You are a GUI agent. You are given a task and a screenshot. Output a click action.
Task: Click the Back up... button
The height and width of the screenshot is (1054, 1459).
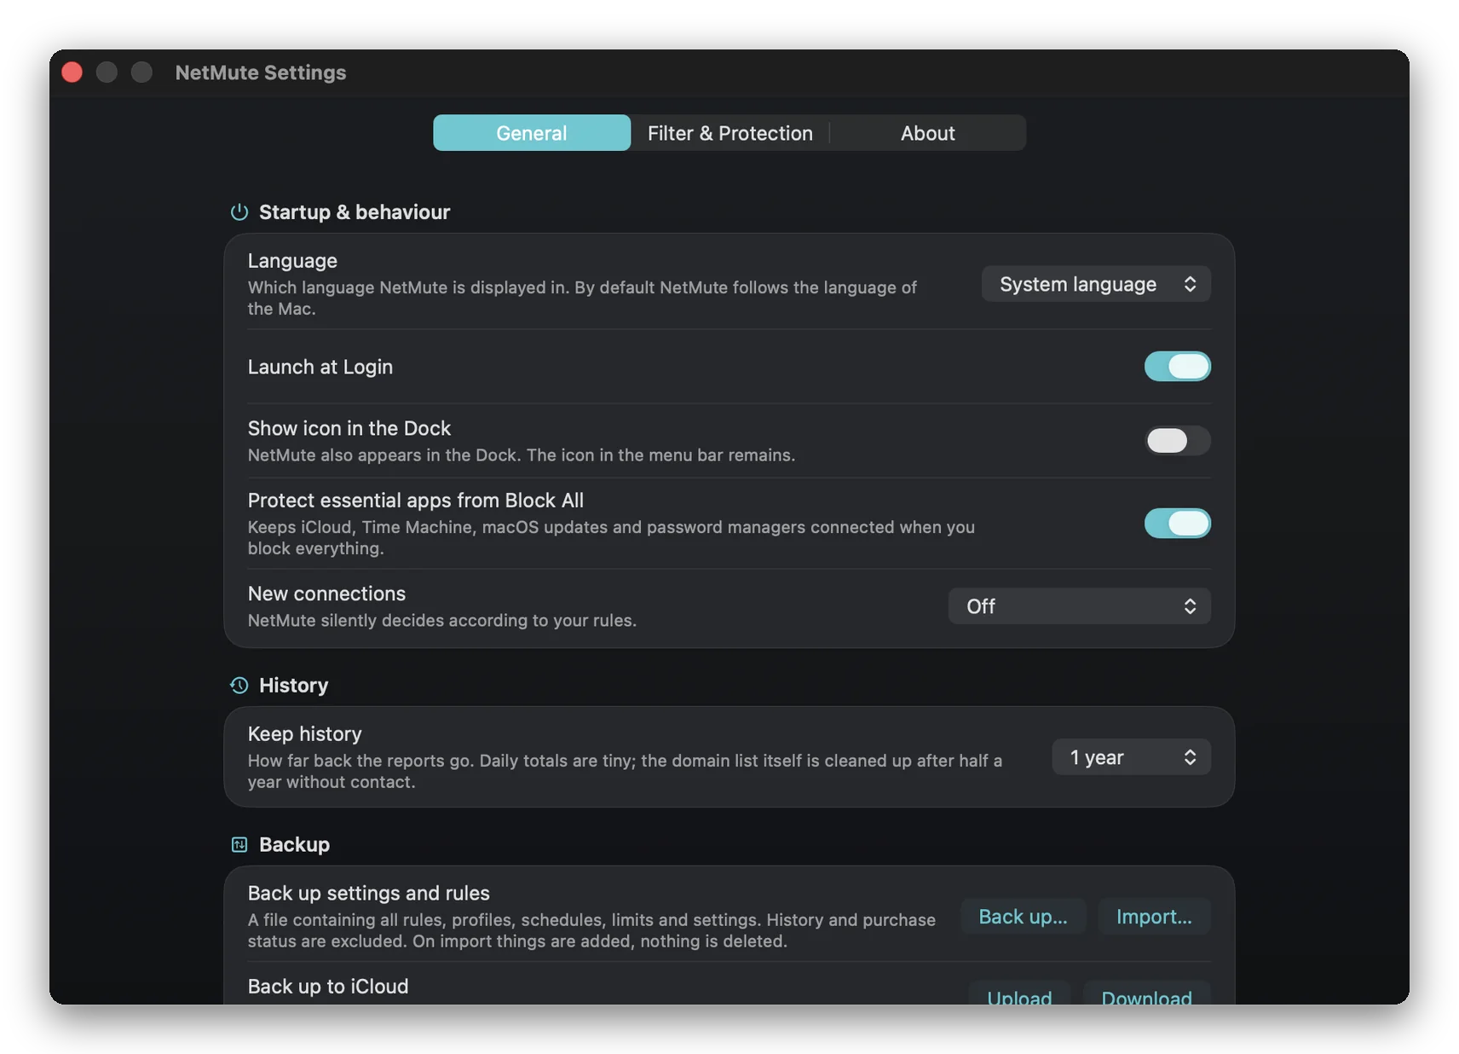coord(1023,917)
